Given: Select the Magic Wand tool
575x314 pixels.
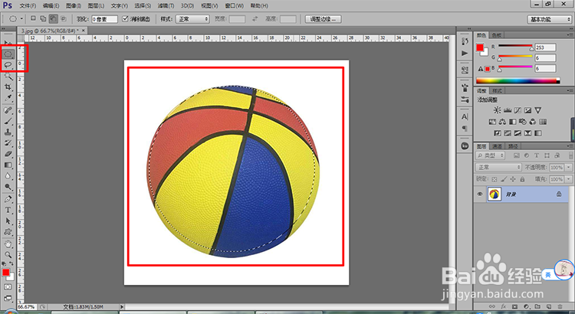Looking at the screenshot, I should tap(8, 77).
